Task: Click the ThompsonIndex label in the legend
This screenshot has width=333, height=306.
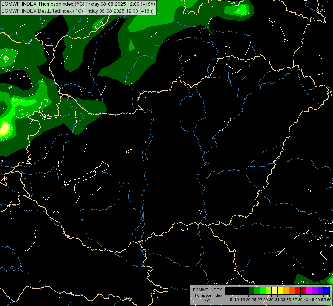Action: 207,295
